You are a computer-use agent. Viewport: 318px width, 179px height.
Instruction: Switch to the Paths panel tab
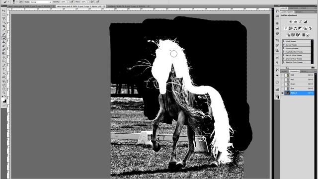(x=304, y=72)
